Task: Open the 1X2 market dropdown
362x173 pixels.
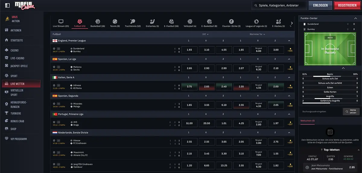Action: pyautogui.click(x=205, y=34)
